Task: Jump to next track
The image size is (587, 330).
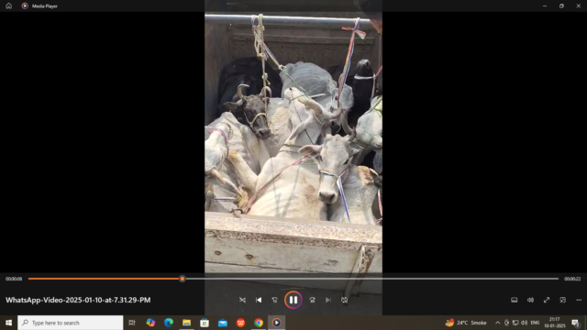Action: 328,300
